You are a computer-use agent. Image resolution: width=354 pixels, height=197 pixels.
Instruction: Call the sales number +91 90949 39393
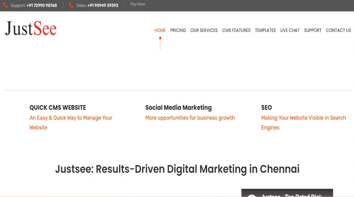click(x=103, y=6)
